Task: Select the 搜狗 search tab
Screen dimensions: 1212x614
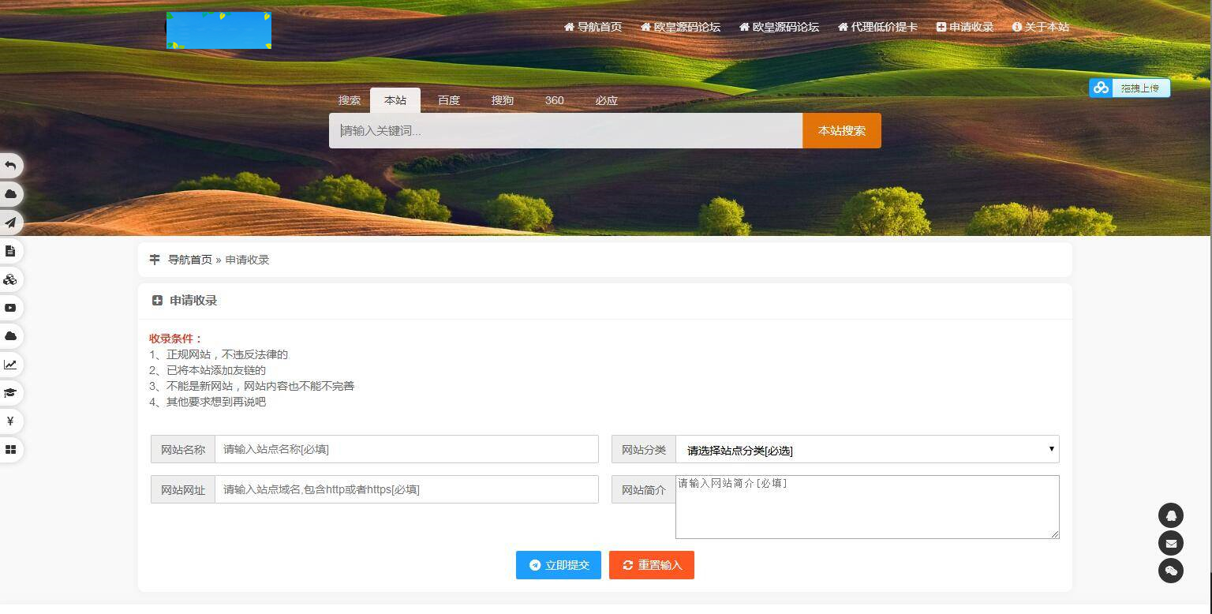Action: 502,100
